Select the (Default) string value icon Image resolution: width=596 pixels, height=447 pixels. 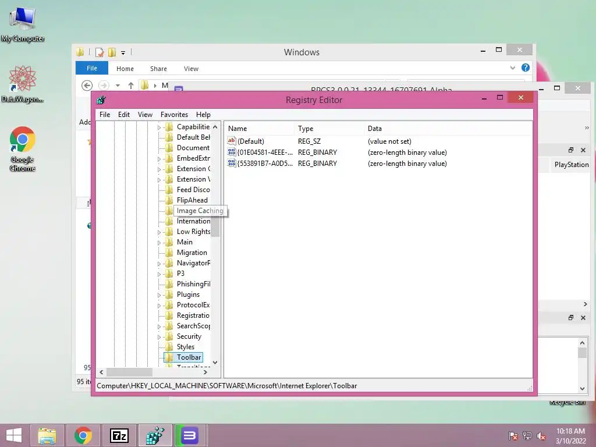[x=232, y=141]
